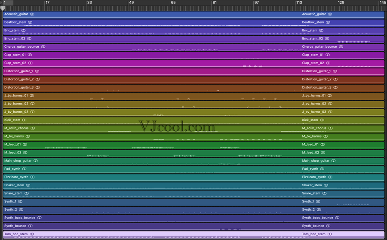Select the leftmost Snare_stem region label
The image size is (387, 240).
click(x=13, y=194)
